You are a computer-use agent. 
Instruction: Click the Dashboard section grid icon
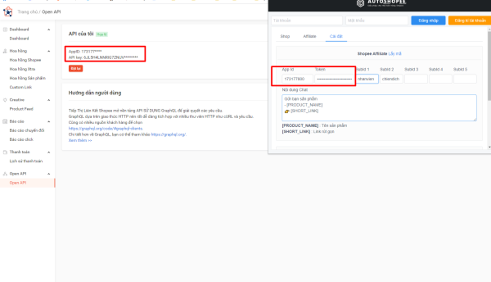(x=5, y=30)
